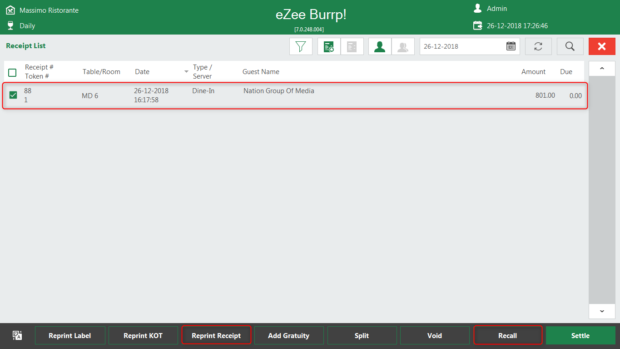Uncheck receipt 88 checkbox

(x=13, y=95)
